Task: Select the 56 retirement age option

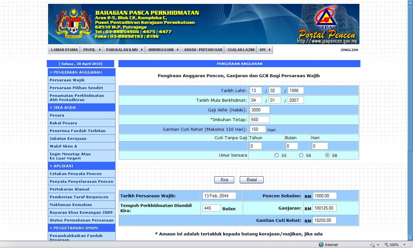Action: coord(301,155)
